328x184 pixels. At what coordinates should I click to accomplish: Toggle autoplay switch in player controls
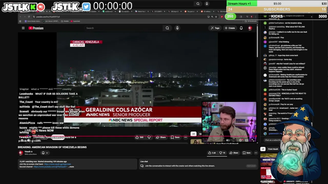[x=228, y=140]
